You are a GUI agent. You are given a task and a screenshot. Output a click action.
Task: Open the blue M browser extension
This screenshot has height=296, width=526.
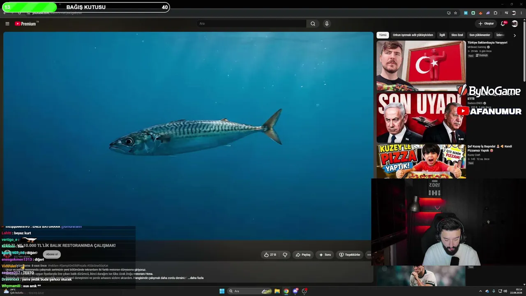pyautogui.click(x=466, y=13)
